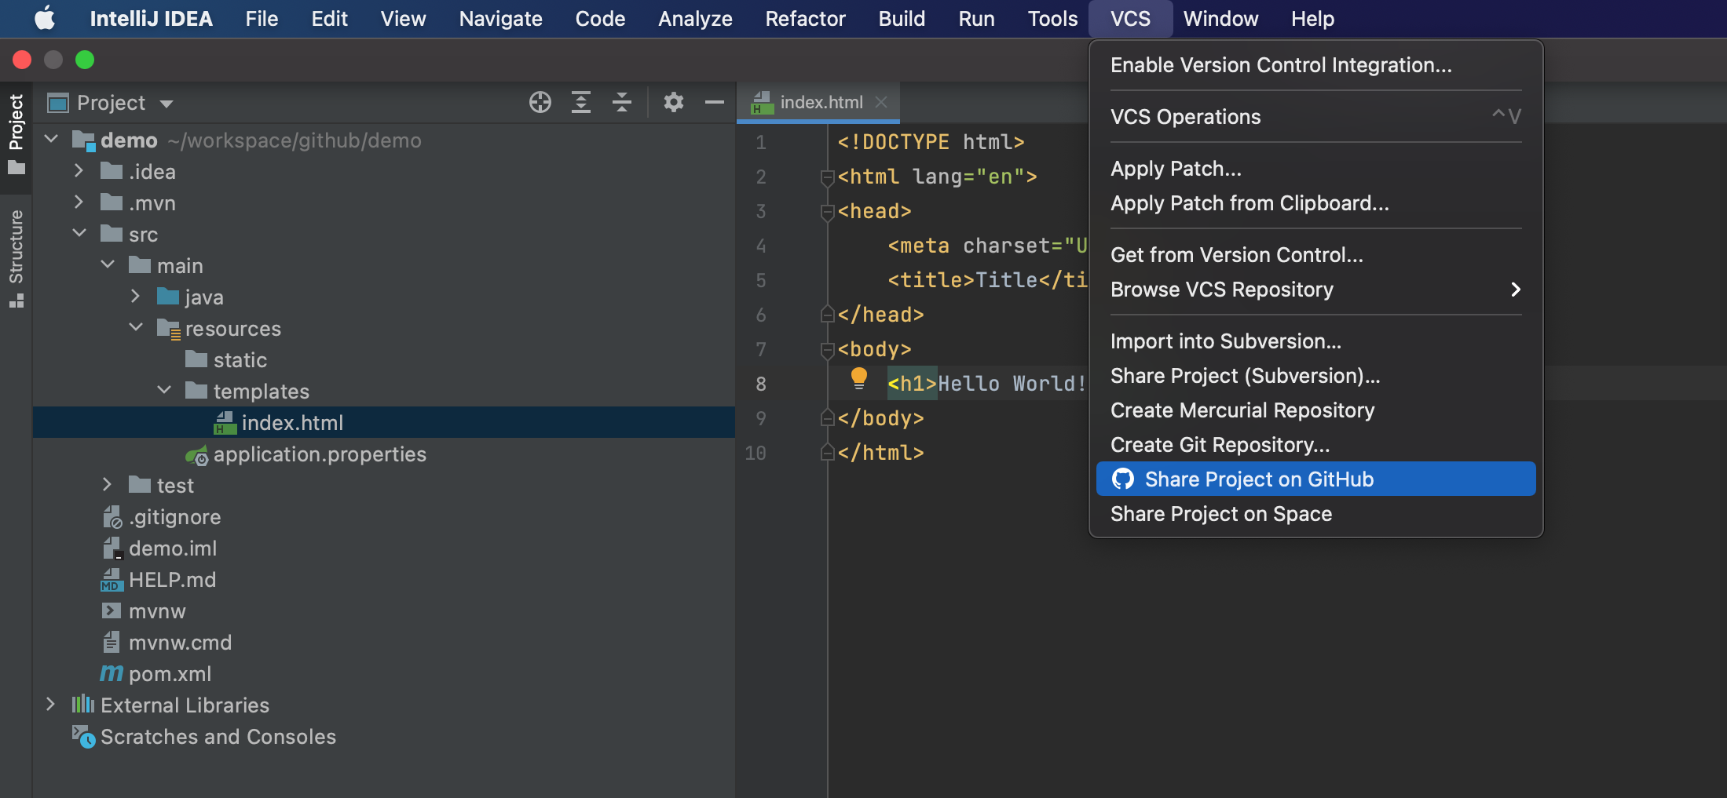Fold the html tag on line 2
The image size is (1727, 798).
pos(827,177)
